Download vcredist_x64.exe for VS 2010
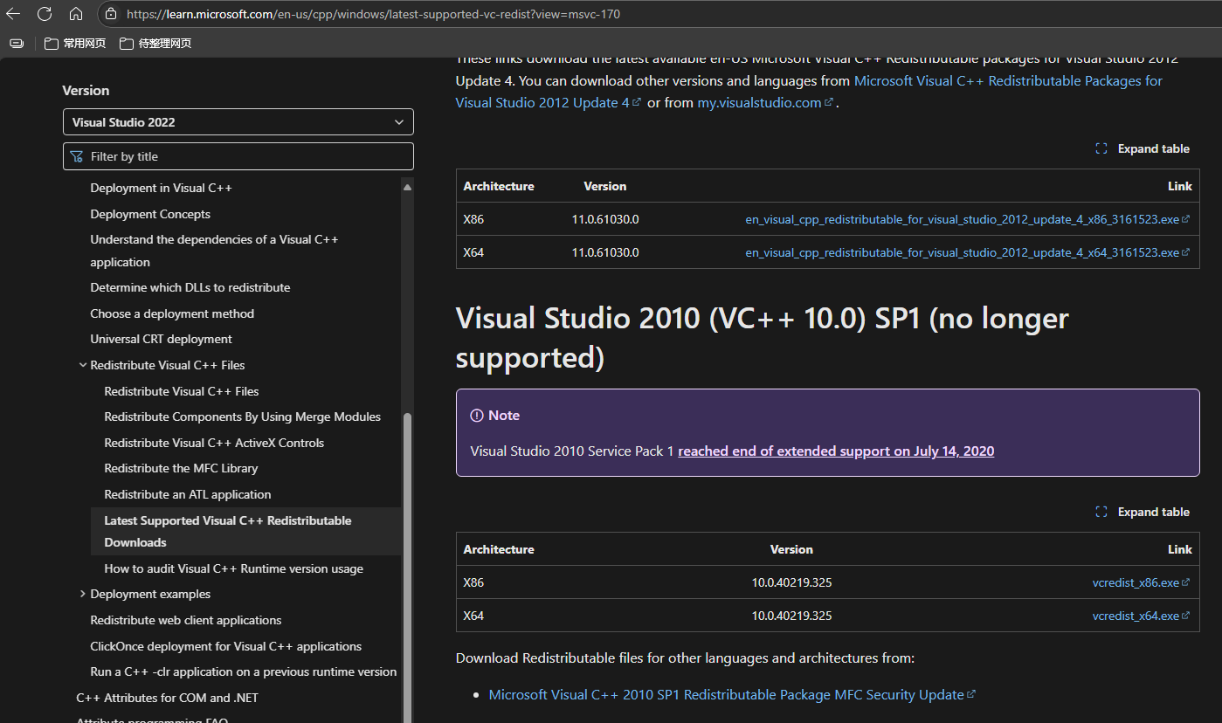This screenshot has width=1222, height=723. (1136, 616)
